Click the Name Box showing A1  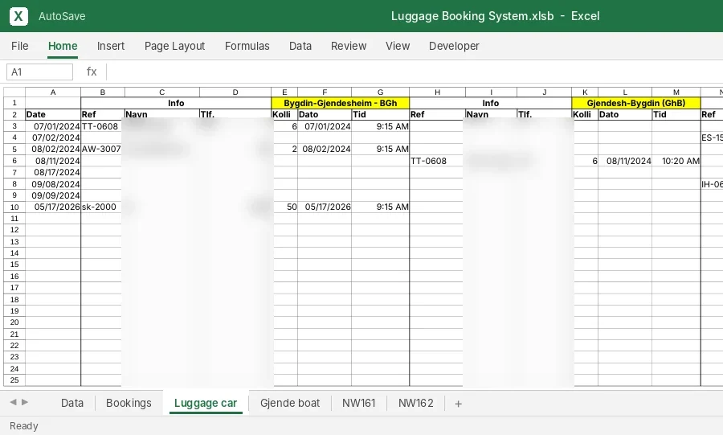click(x=39, y=72)
